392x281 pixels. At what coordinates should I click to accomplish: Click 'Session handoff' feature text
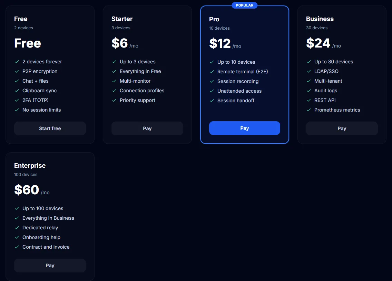236,101
